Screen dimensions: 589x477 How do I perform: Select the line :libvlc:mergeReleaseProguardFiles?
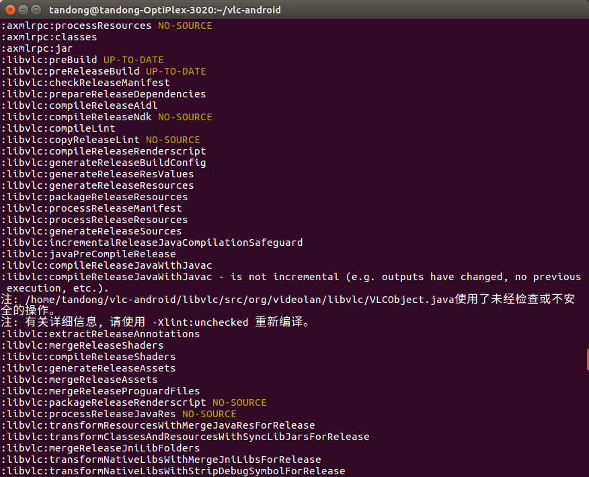point(100,391)
